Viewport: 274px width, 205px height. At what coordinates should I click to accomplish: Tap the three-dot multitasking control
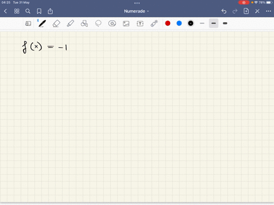(x=137, y=3)
